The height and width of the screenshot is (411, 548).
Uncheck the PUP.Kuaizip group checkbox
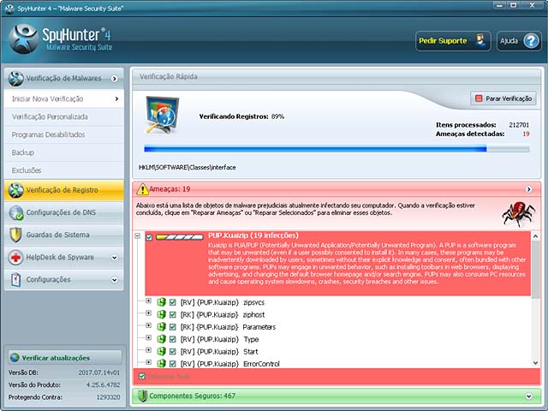(149, 237)
